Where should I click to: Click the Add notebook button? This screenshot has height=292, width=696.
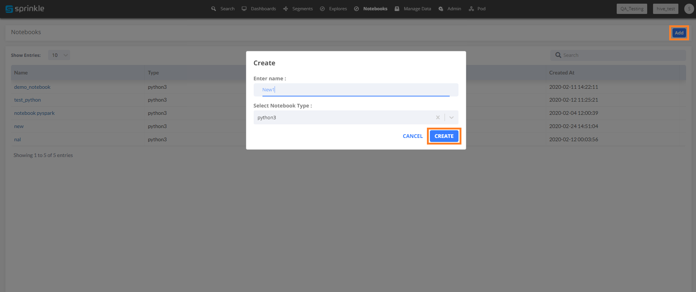pyautogui.click(x=679, y=33)
